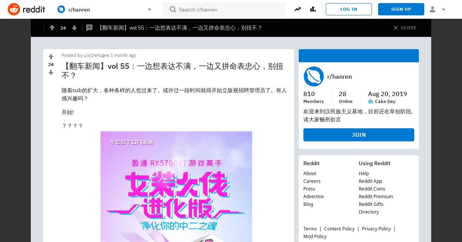Open the Advertise footer link
Screen dimensions: 462x242
pos(313,196)
